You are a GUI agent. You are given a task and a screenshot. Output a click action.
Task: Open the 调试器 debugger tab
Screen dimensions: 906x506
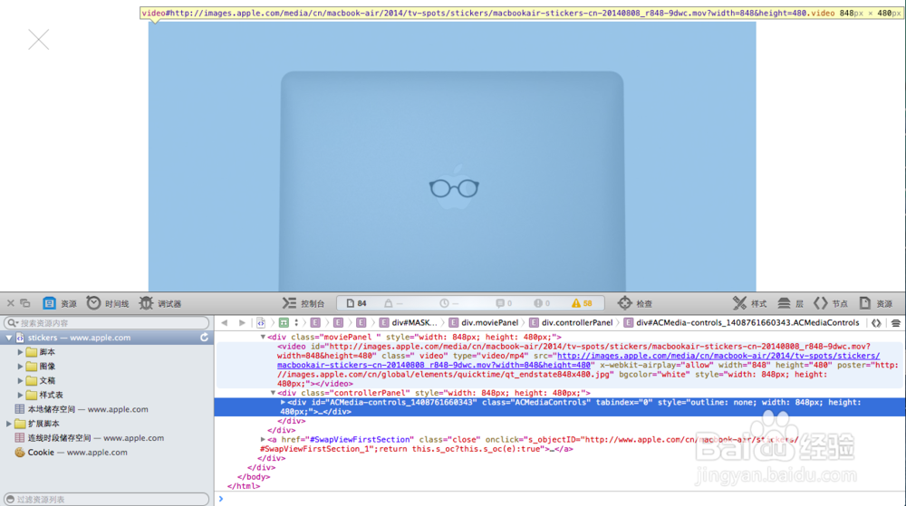[x=160, y=303]
